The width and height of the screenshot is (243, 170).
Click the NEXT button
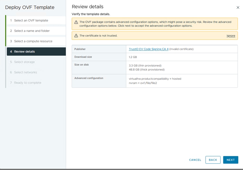pyautogui.click(x=231, y=160)
